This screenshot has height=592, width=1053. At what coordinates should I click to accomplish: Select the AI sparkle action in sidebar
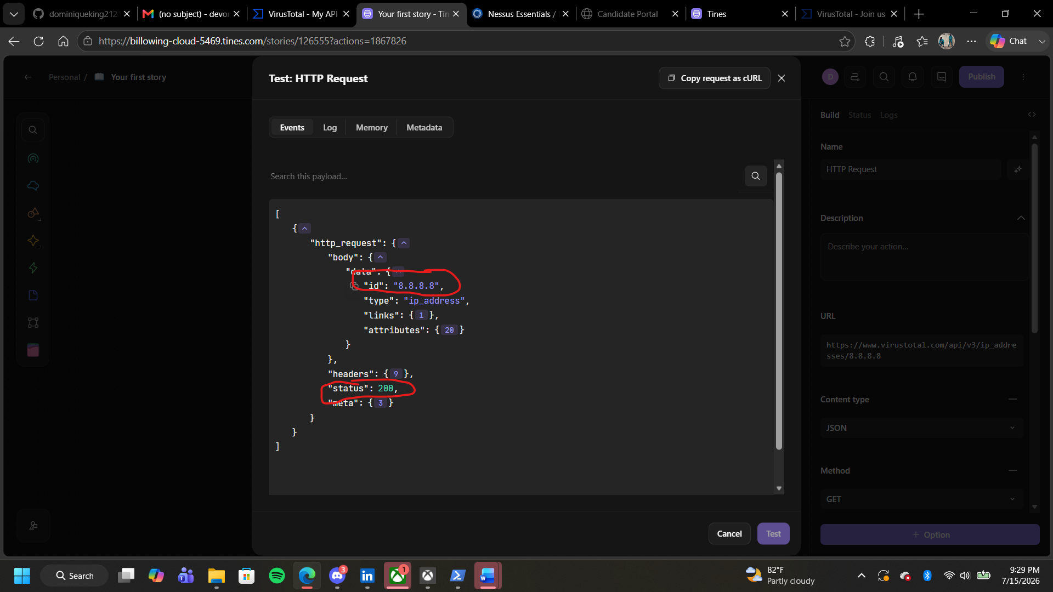(x=33, y=241)
